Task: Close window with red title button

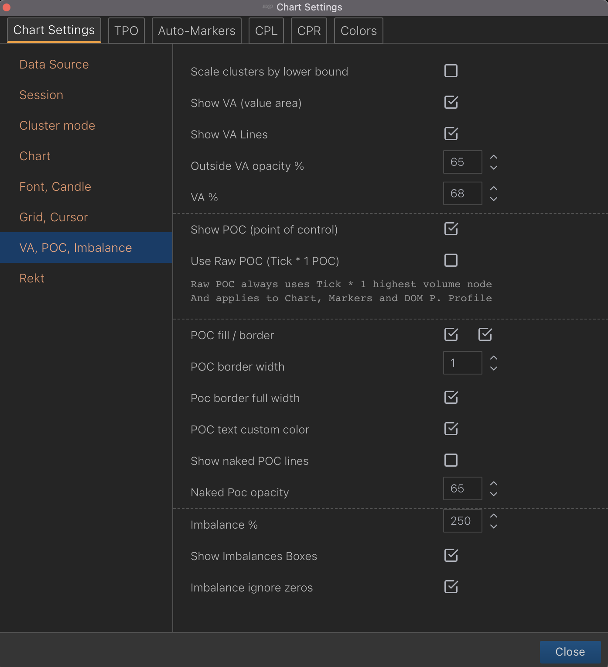Action: coord(7,7)
